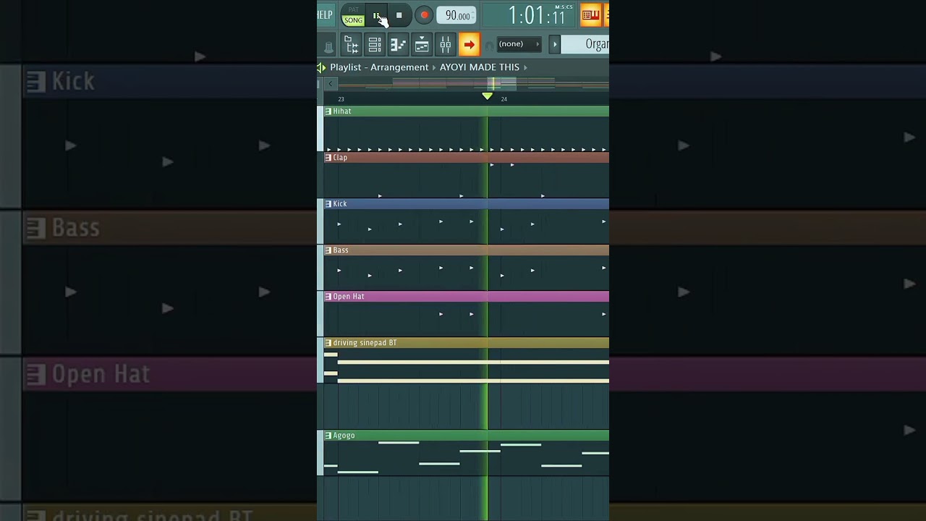Select the Bass clip title

(x=341, y=250)
